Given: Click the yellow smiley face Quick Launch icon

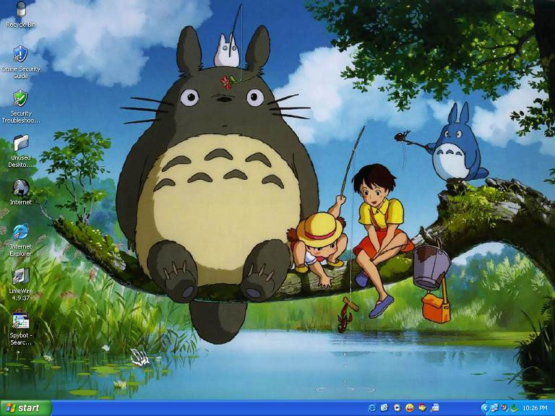Looking at the screenshot, I should [x=410, y=408].
